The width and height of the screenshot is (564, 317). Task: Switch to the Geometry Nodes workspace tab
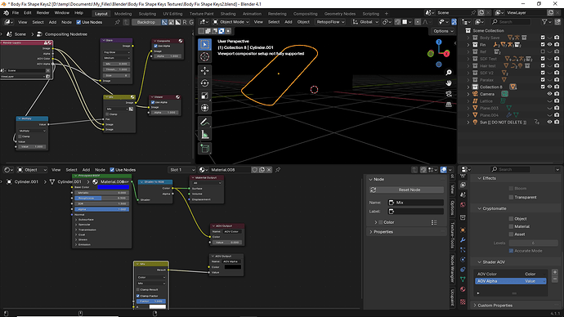point(340,14)
